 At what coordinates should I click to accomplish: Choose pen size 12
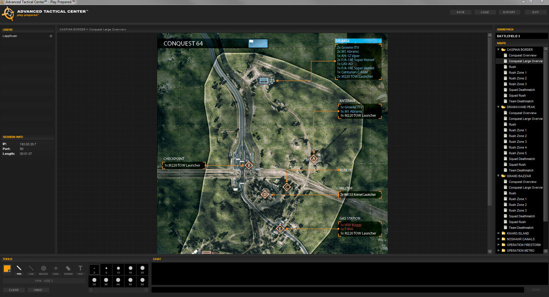(x=118, y=269)
